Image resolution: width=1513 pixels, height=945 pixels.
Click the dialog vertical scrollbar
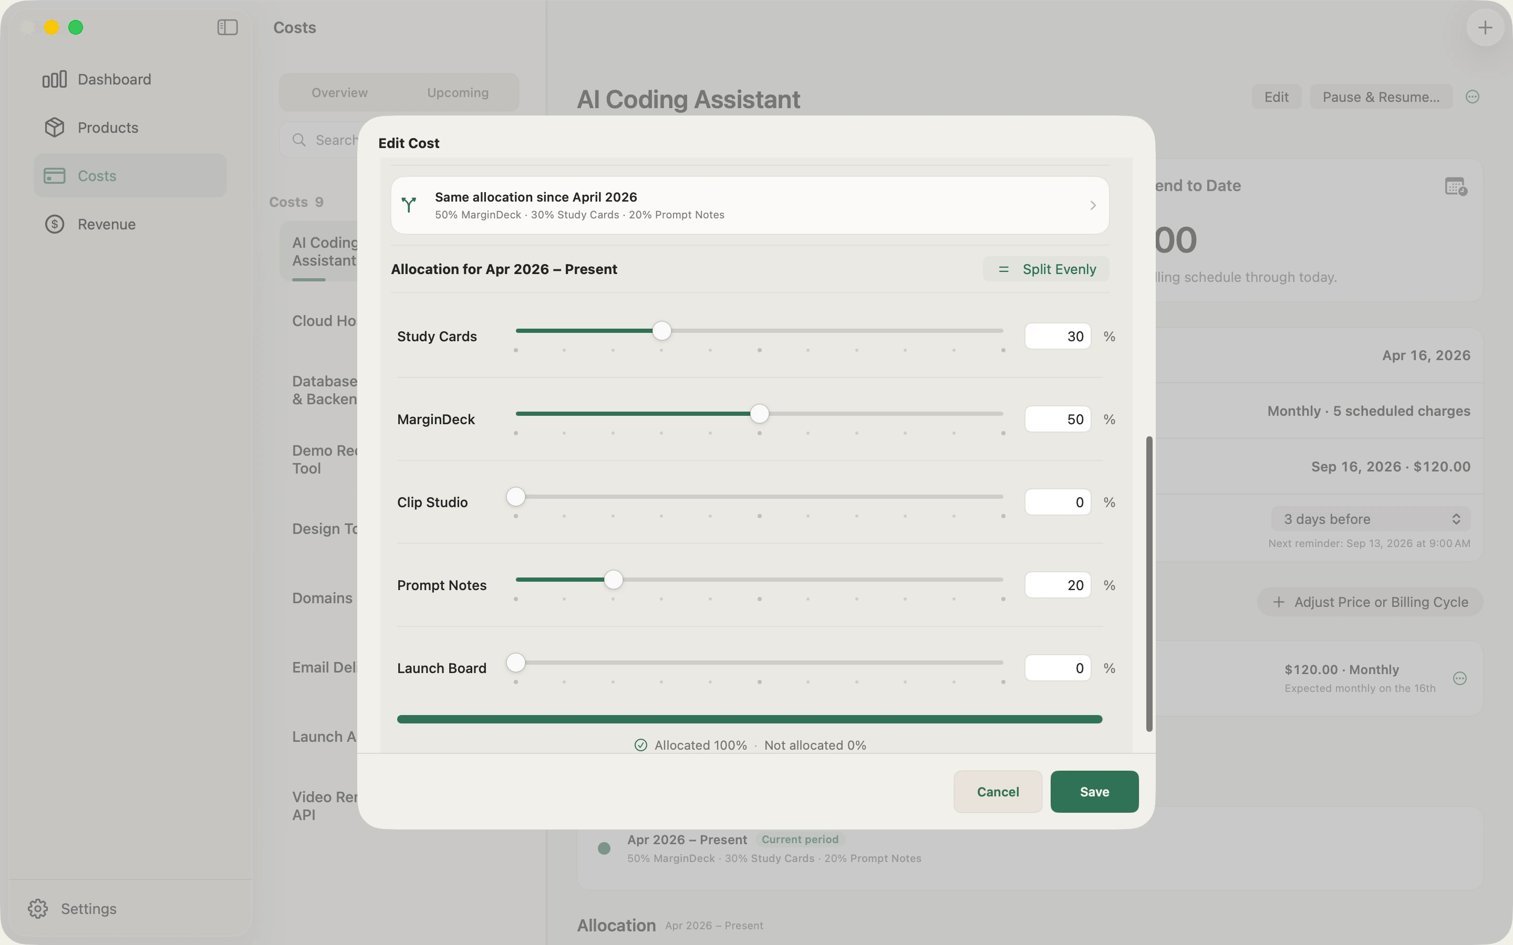tap(1148, 584)
